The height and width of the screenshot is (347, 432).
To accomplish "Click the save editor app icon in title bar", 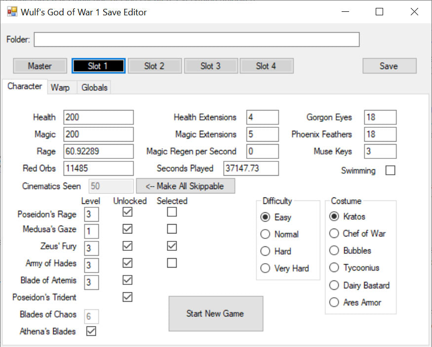I will (x=12, y=12).
